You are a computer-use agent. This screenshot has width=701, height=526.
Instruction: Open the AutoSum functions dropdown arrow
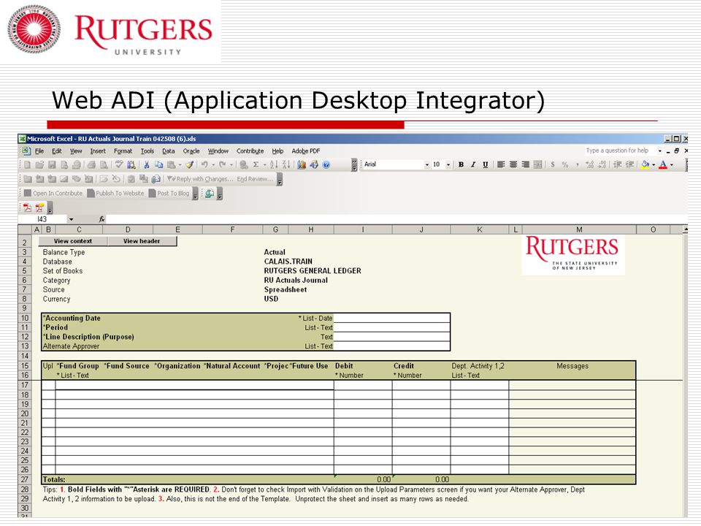coord(264,164)
